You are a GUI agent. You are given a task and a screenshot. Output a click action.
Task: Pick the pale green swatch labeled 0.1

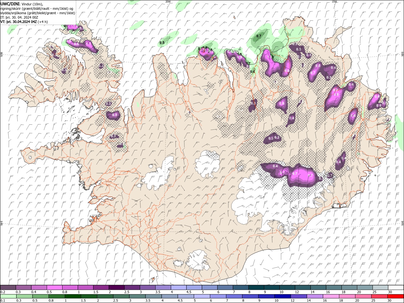pos(8,296)
